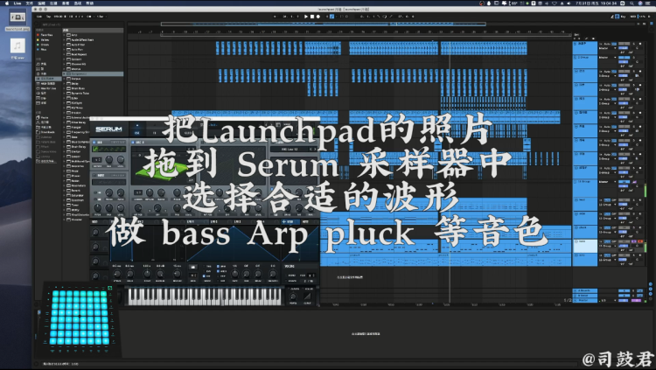The width and height of the screenshot is (656, 370).
Task: Click the Serum logo in the synth window
Action: (108, 129)
